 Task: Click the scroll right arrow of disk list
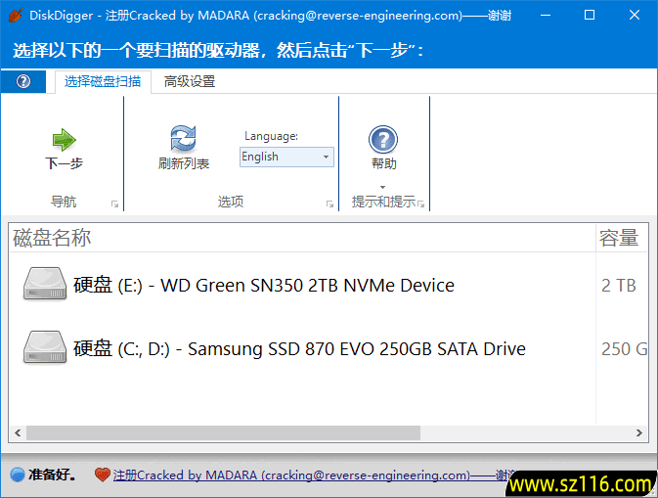[x=639, y=432]
